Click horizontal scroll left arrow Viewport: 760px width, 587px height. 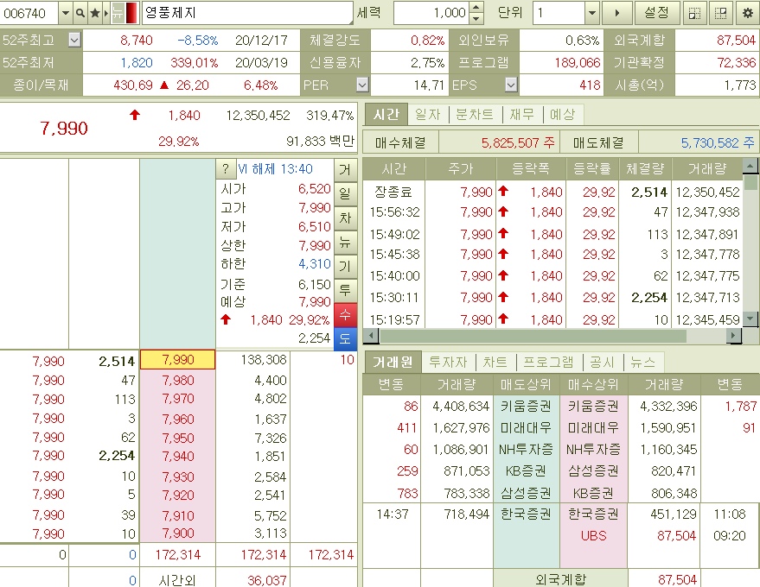[372, 335]
